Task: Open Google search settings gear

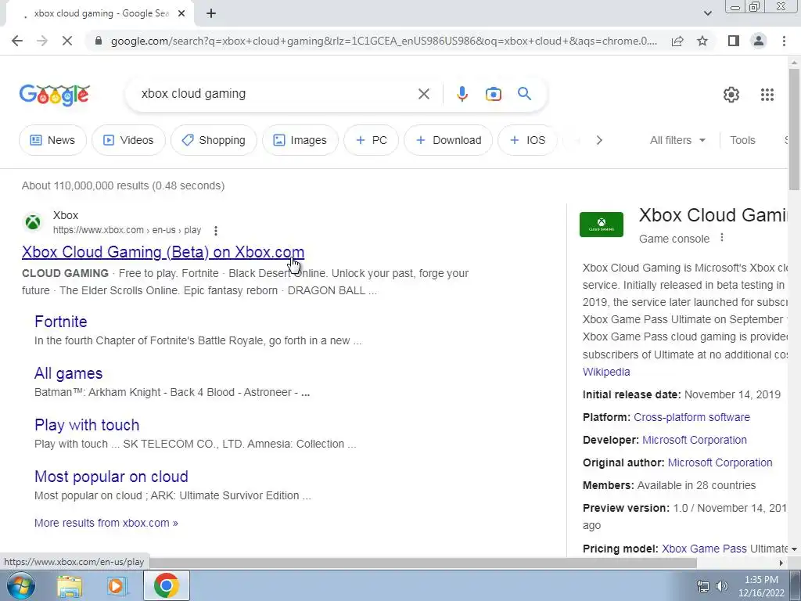Action: coord(731,95)
